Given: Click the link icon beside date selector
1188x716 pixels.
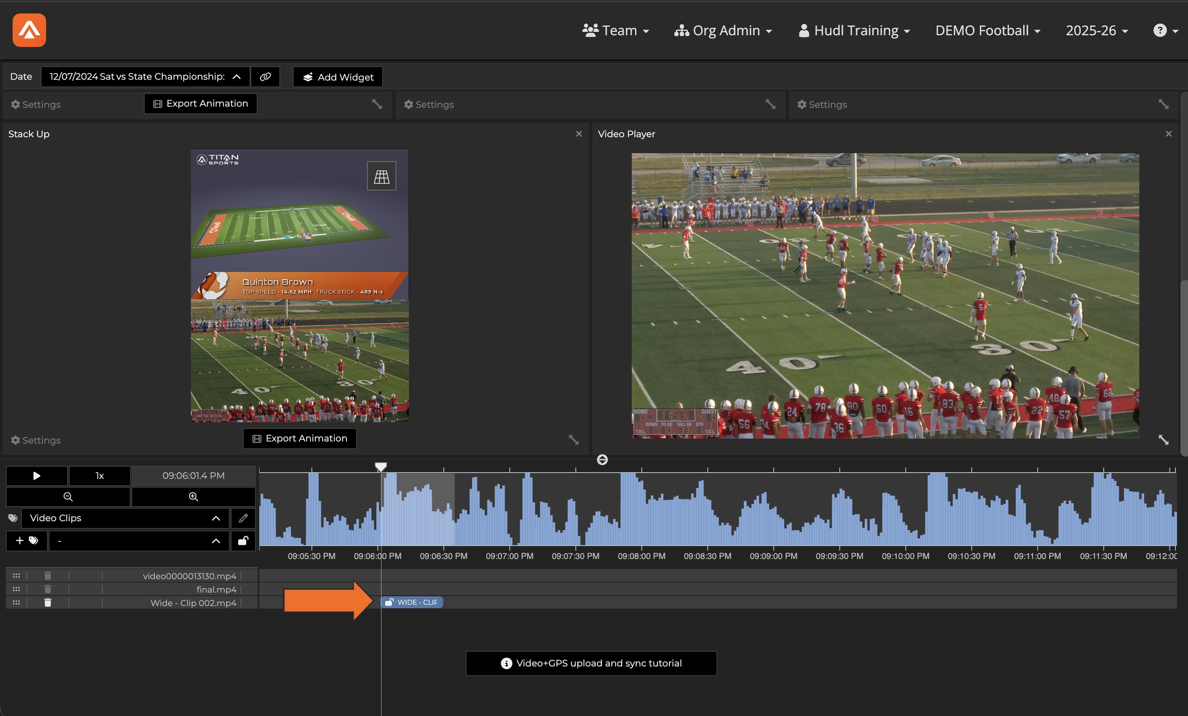Looking at the screenshot, I should 265,77.
